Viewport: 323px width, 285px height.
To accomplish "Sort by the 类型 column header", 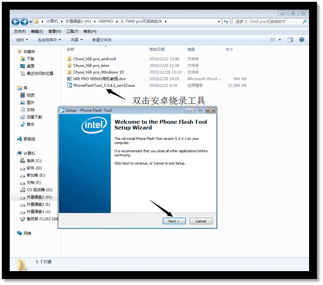I will [x=191, y=50].
